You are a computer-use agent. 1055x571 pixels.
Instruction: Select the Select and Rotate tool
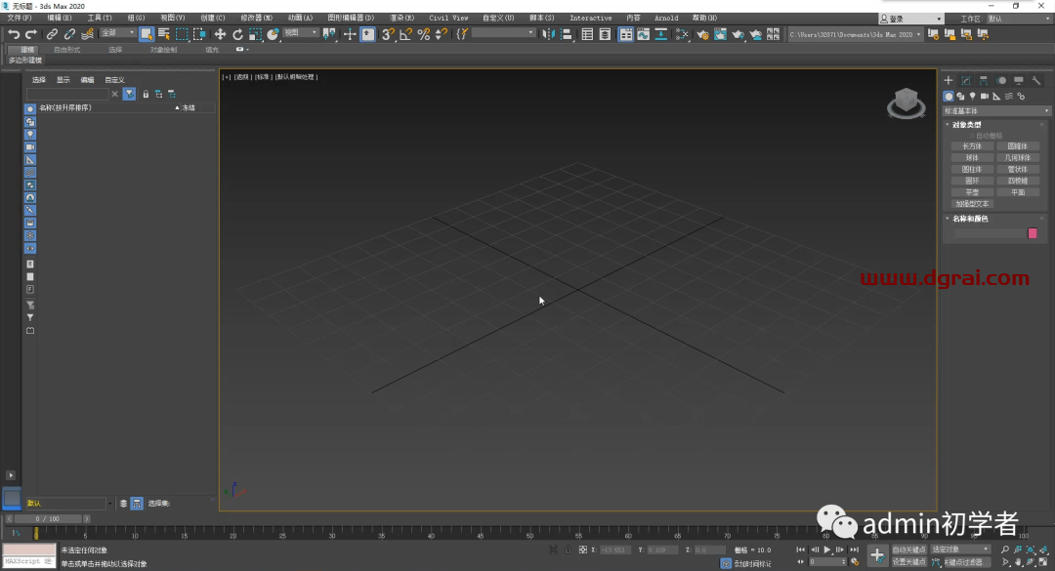point(237,34)
